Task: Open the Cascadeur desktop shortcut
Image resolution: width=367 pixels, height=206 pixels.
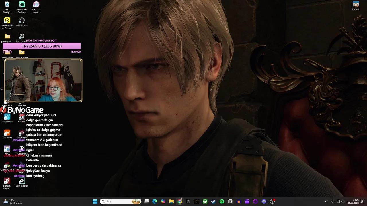Action: [x=7, y=118]
